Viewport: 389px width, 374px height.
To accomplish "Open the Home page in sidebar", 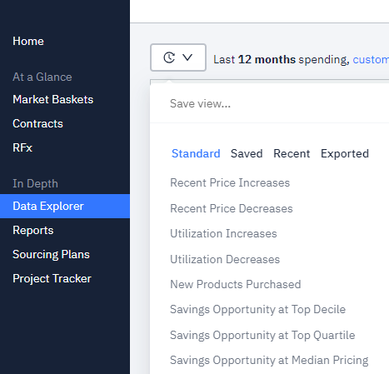I will click(x=28, y=42).
